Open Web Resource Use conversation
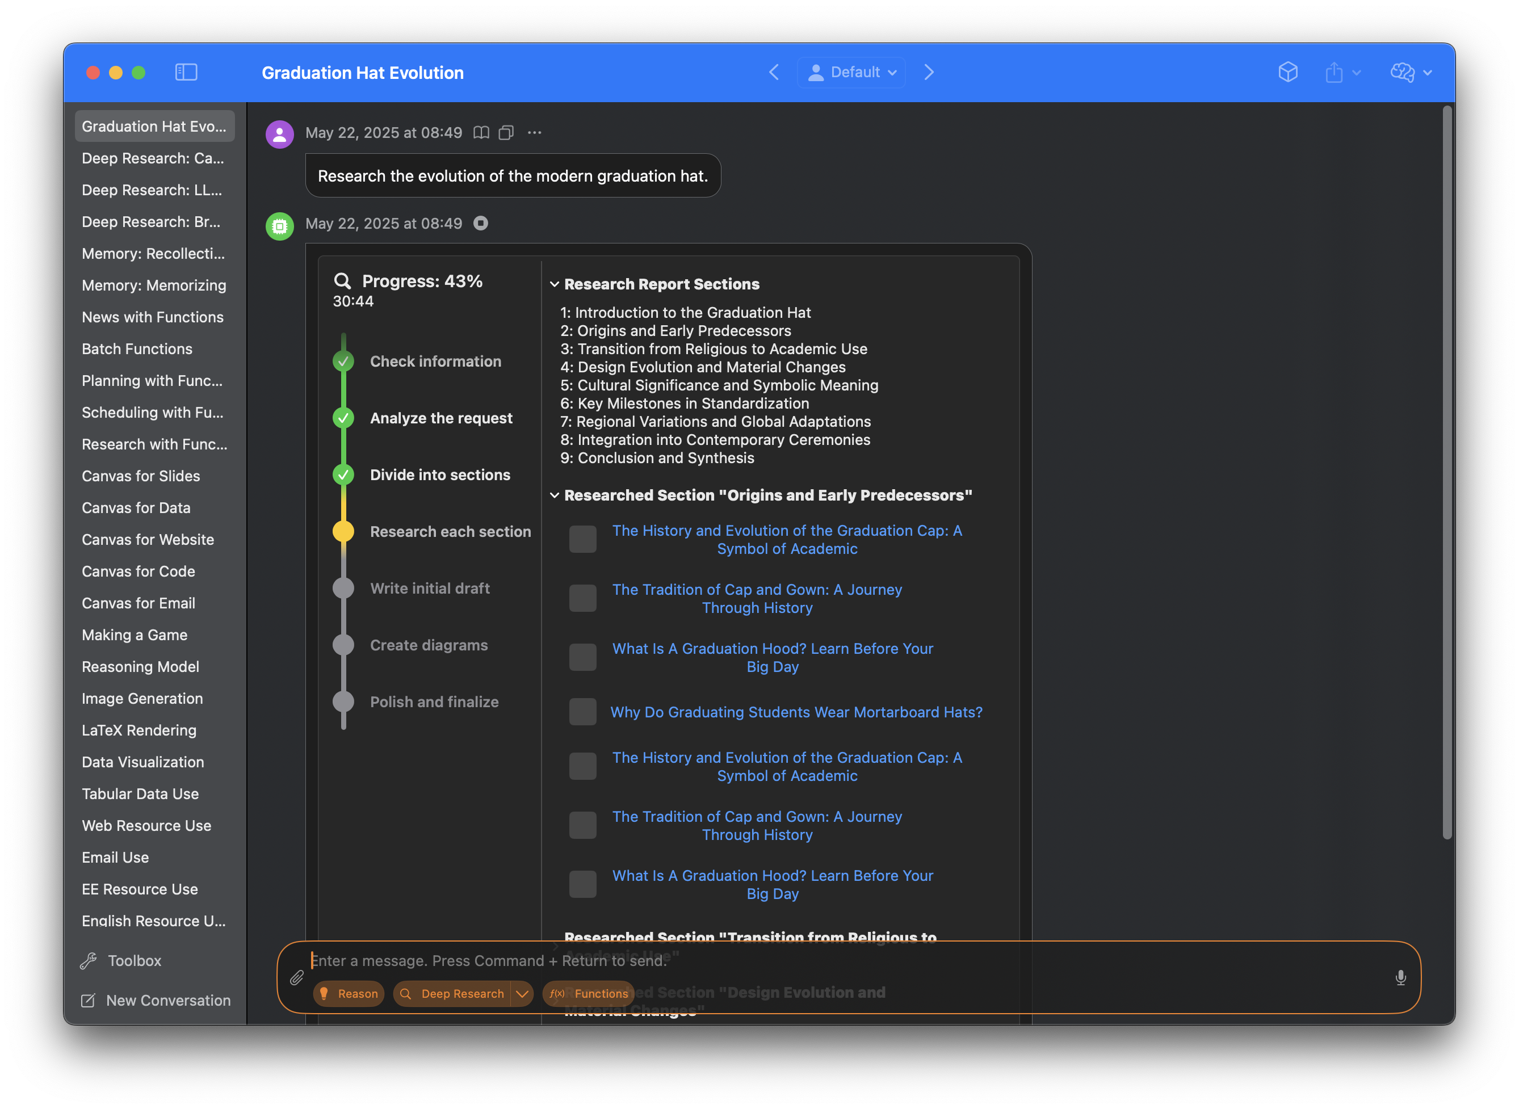The image size is (1519, 1109). click(154, 826)
